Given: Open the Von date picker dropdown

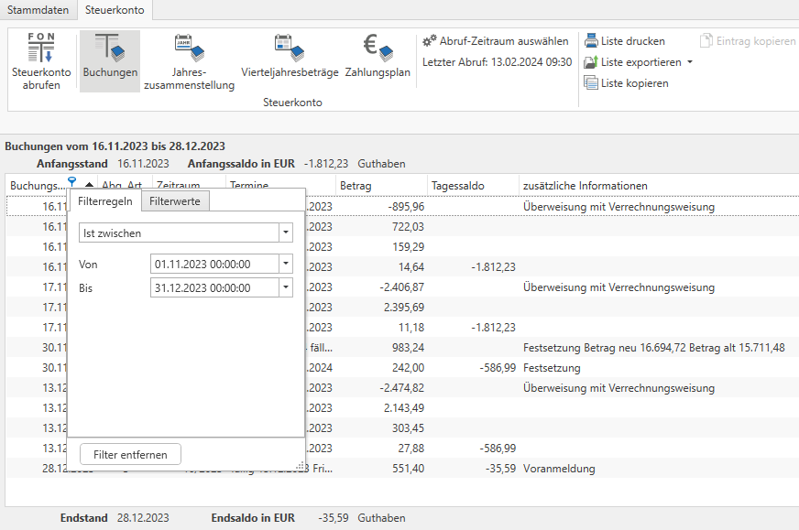Looking at the screenshot, I should (x=286, y=264).
